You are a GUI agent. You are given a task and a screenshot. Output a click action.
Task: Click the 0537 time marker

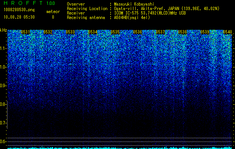[160, 32]
